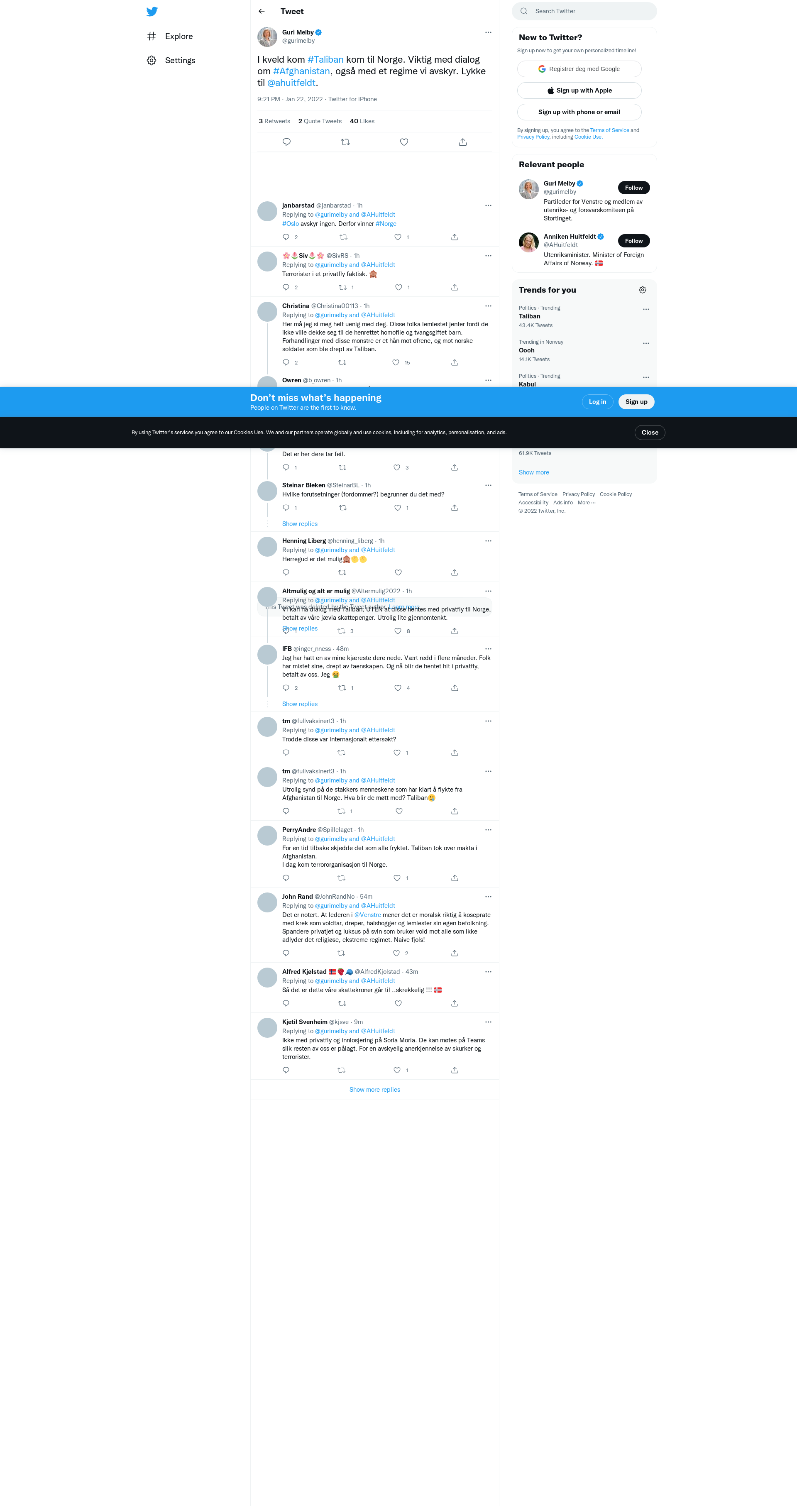
Task: Reply to Guri Melby's main tweet
Action: point(286,142)
